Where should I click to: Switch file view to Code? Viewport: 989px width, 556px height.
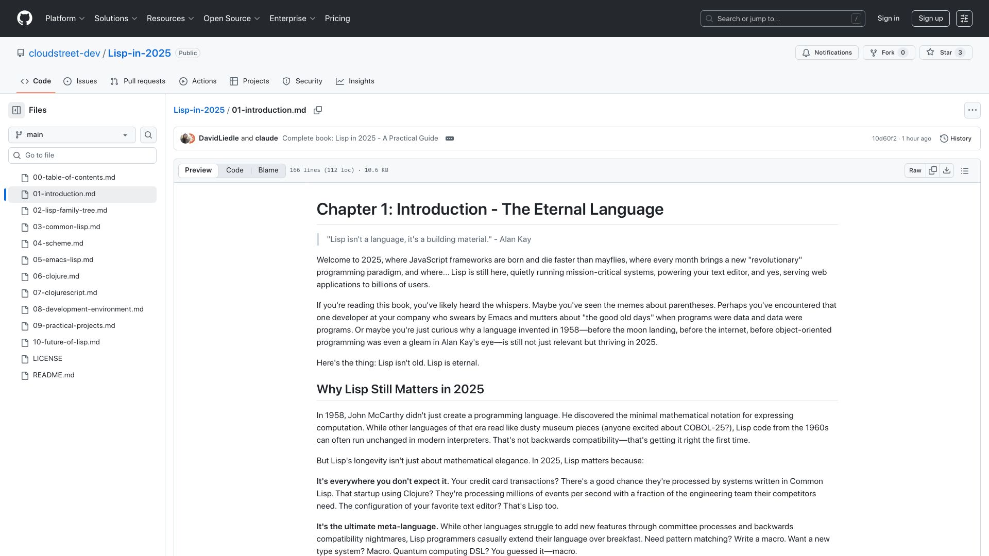235,170
